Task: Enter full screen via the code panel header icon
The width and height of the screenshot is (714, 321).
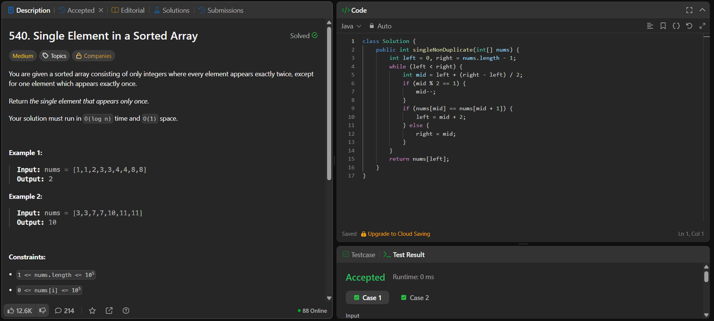Action: point(688,10)
